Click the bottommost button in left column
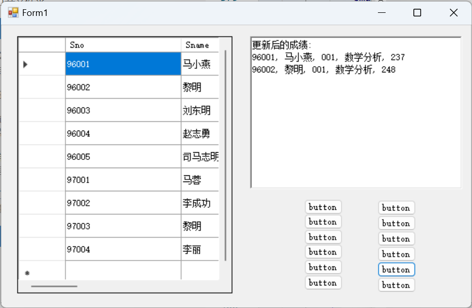 [x=323, y=282]
